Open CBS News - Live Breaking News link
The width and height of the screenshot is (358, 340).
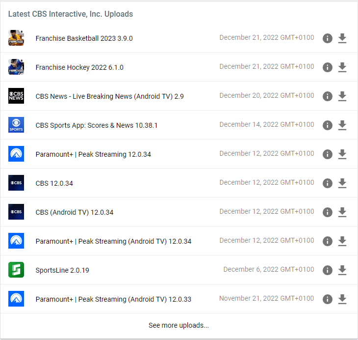(x=109, y=96)
